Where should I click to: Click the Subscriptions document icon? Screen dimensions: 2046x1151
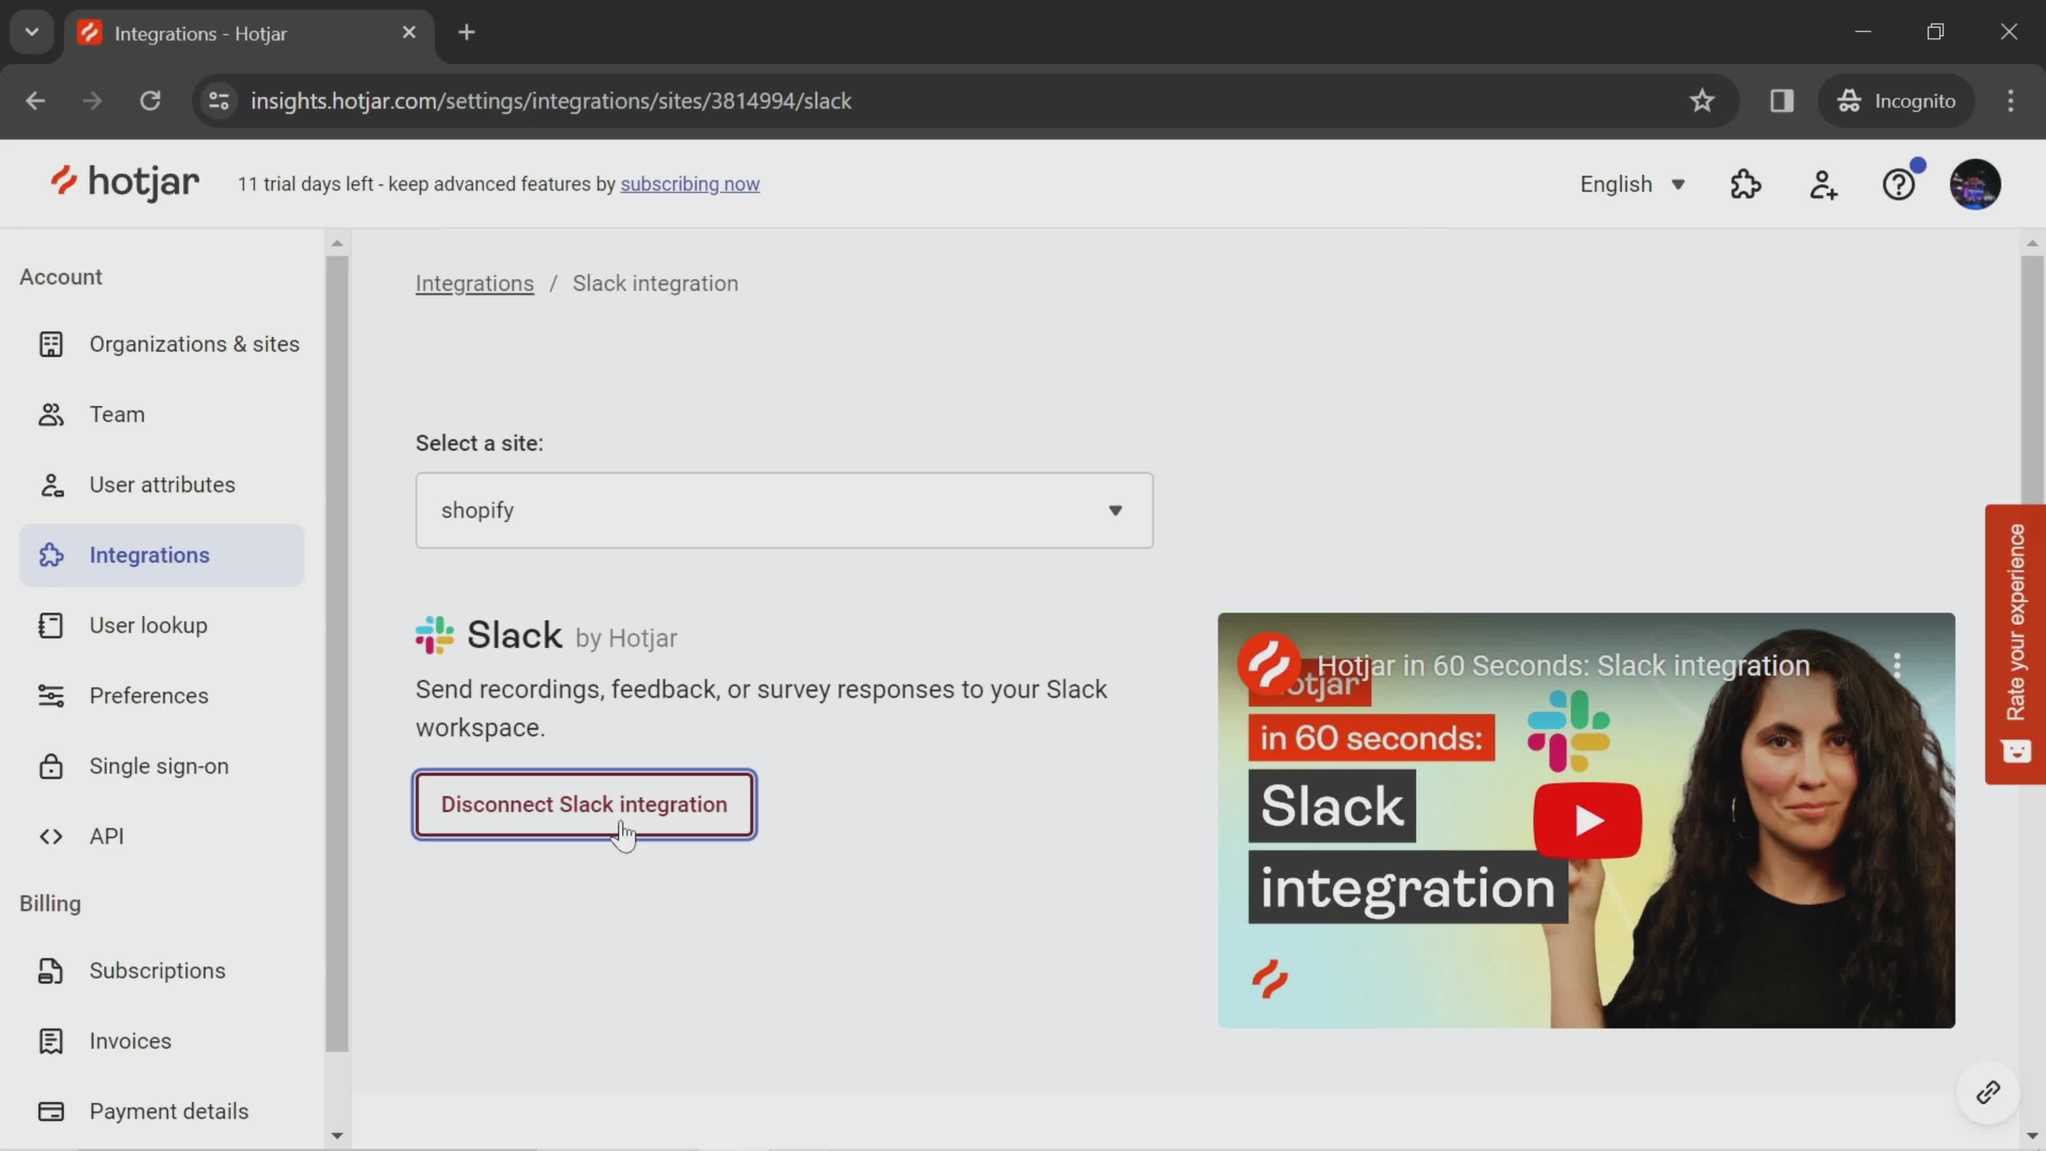pos(51,971)
